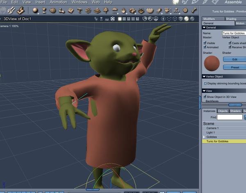Collapse the General section
Viewport: 246px width, 193px height.
click(x=204, y=27)
